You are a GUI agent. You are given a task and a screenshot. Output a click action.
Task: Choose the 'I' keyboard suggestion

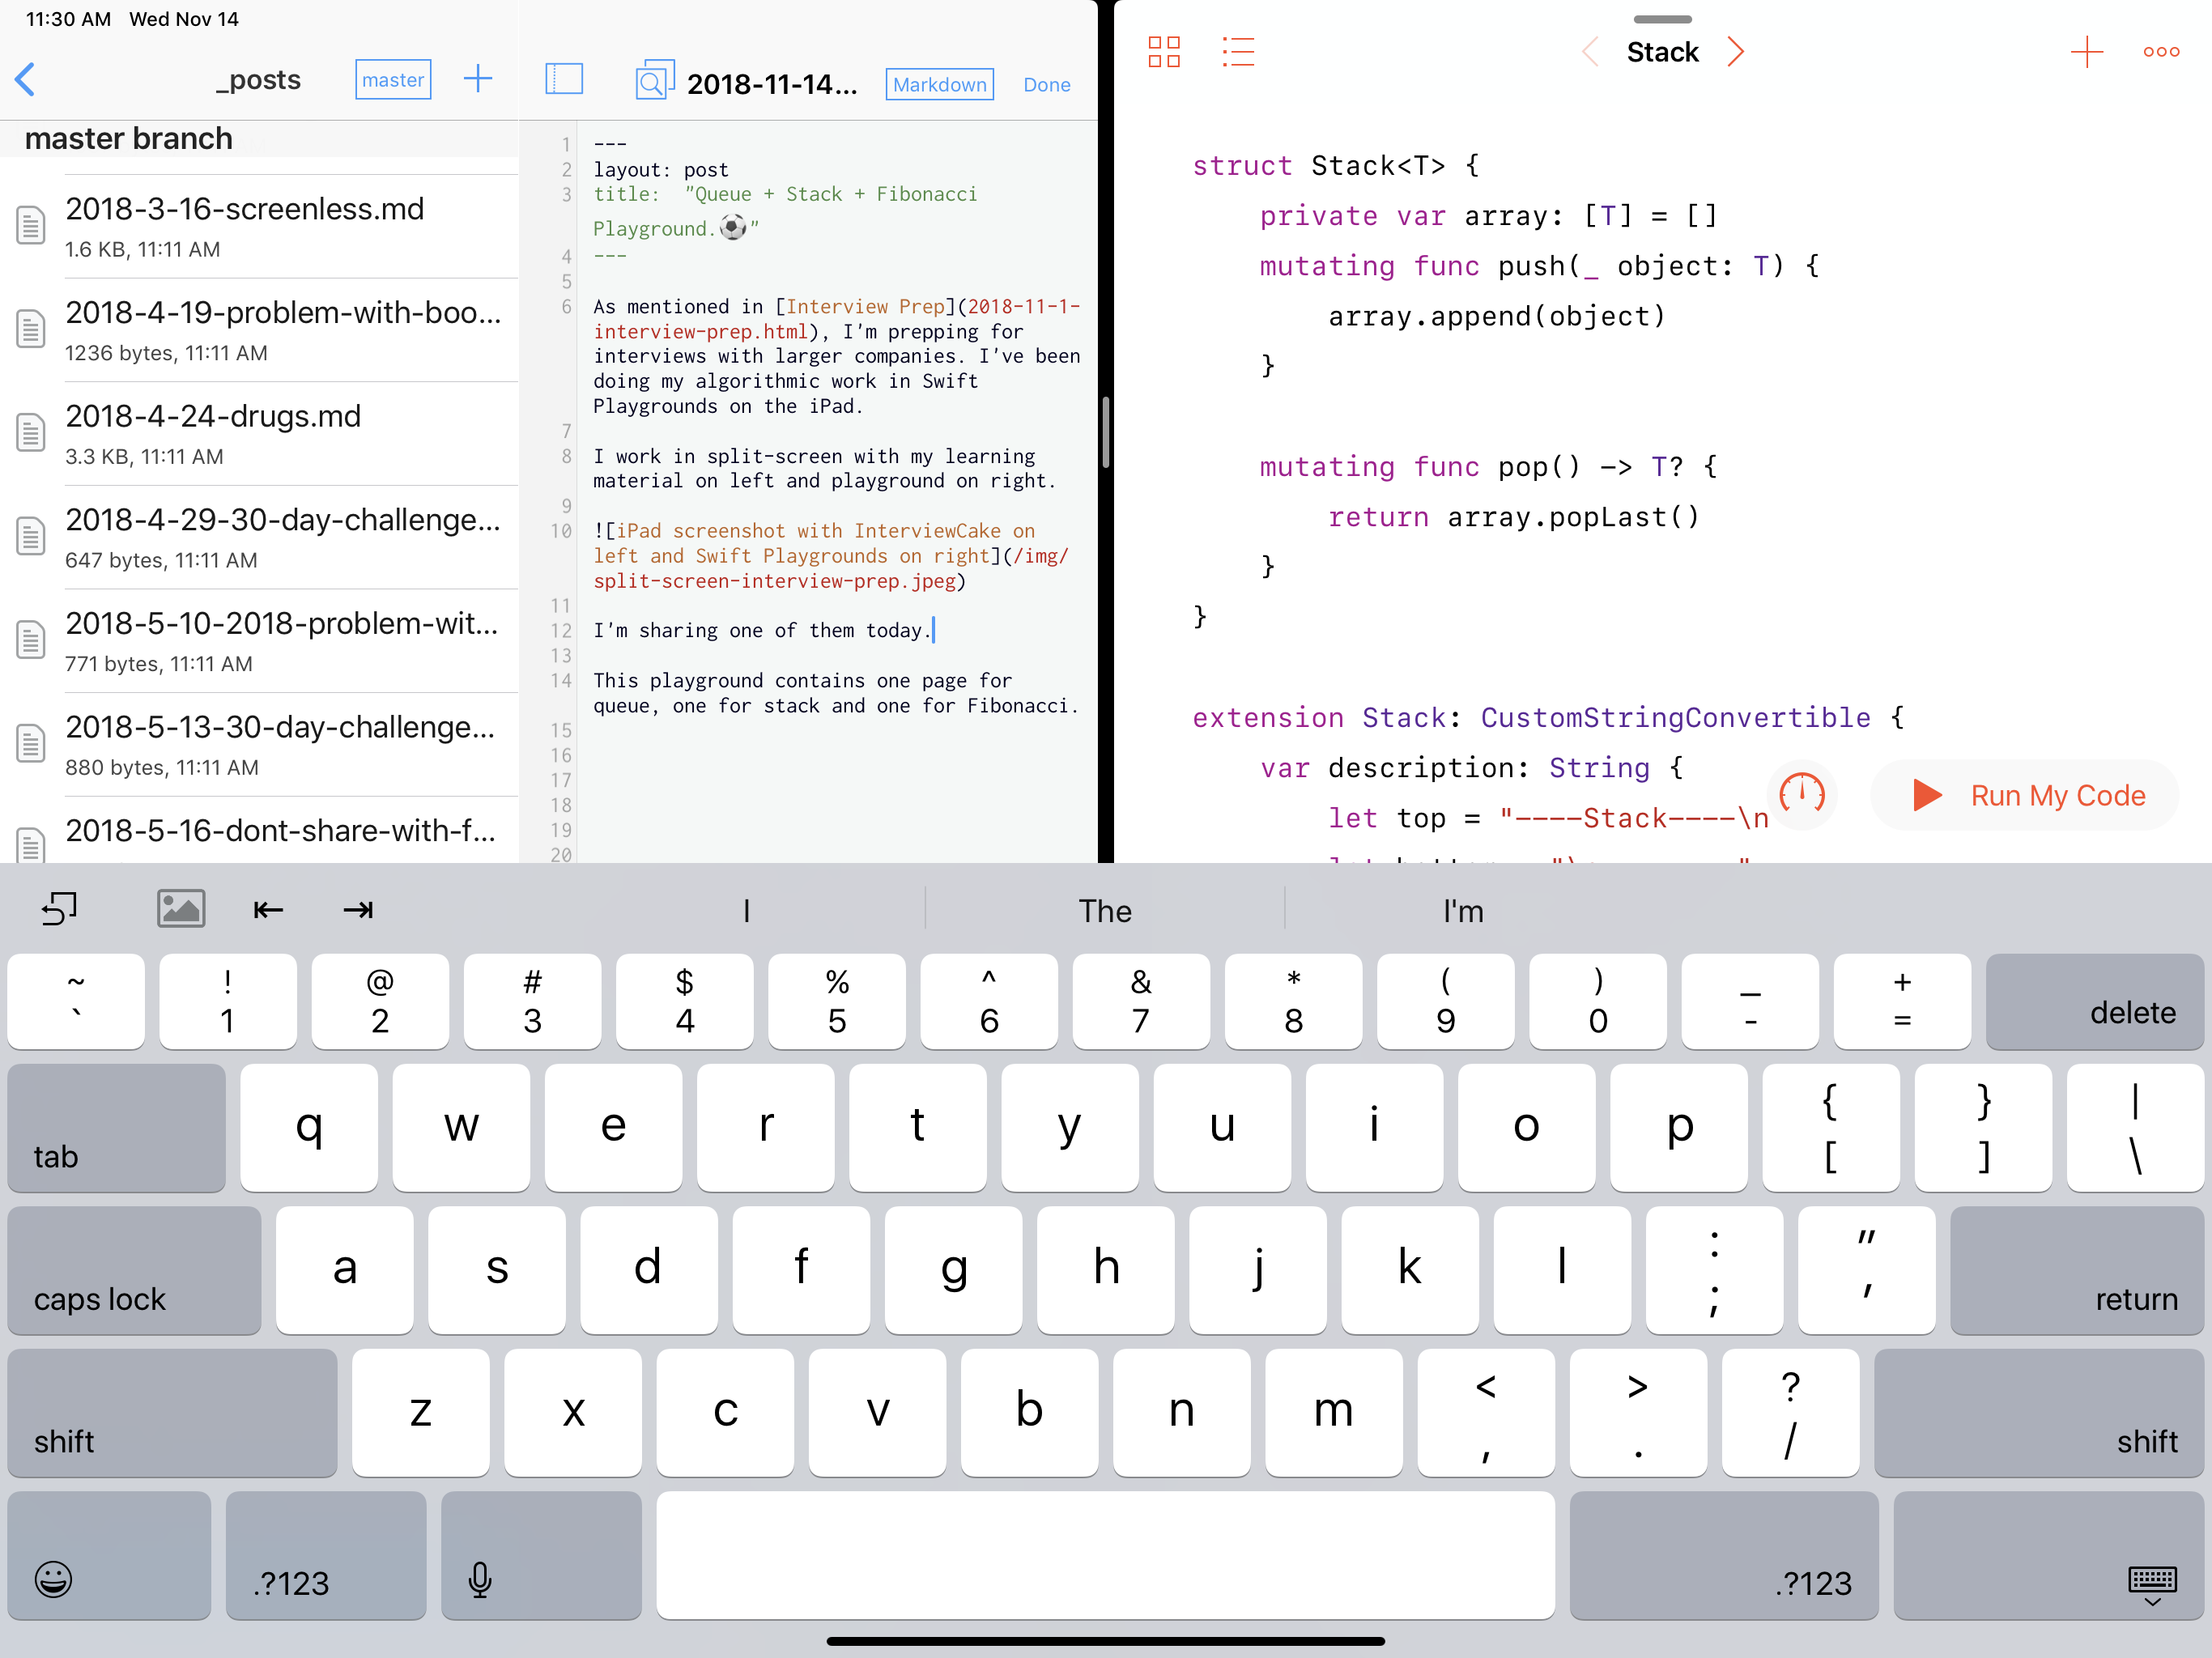pos(746,910)
